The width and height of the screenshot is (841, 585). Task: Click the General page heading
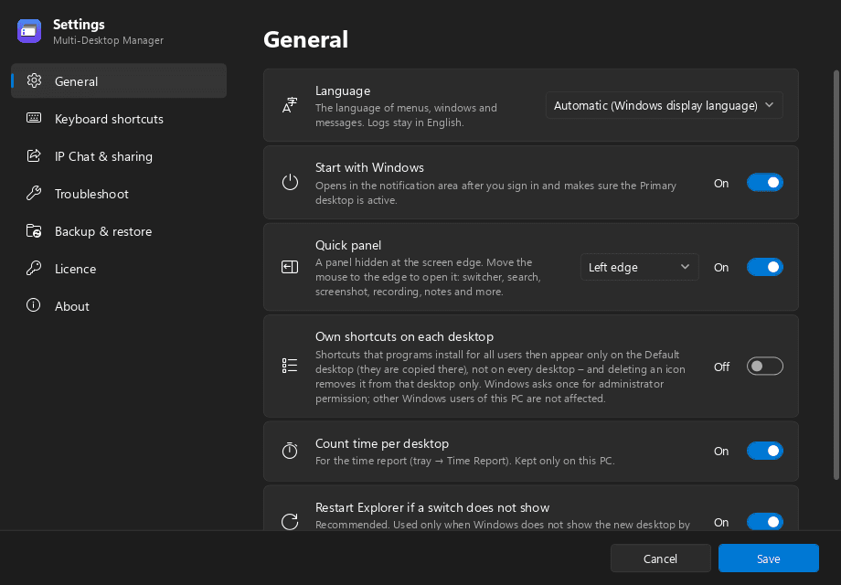[305, 39]
